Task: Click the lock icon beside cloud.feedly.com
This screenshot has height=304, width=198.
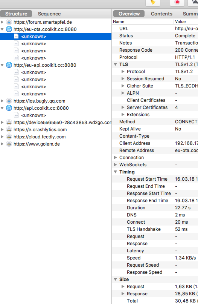Action: point(9,137)
